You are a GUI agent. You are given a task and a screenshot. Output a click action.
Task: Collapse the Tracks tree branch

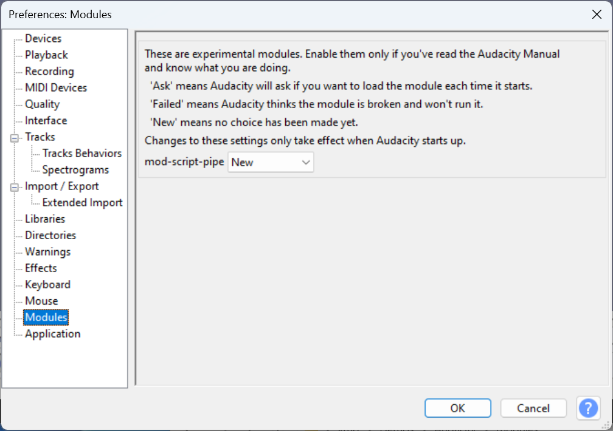point(13,137)
